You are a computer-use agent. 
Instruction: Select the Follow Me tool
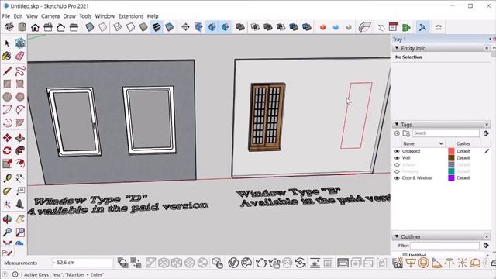point(20,151)
